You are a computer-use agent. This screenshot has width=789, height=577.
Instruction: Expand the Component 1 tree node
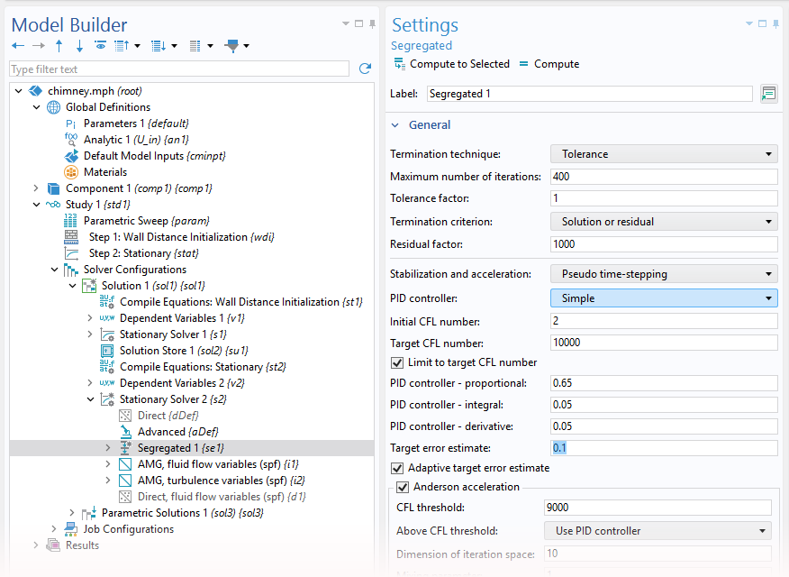pyautogui.click(x=36, y=188)
